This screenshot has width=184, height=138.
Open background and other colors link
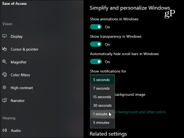[x=140, y=112]
